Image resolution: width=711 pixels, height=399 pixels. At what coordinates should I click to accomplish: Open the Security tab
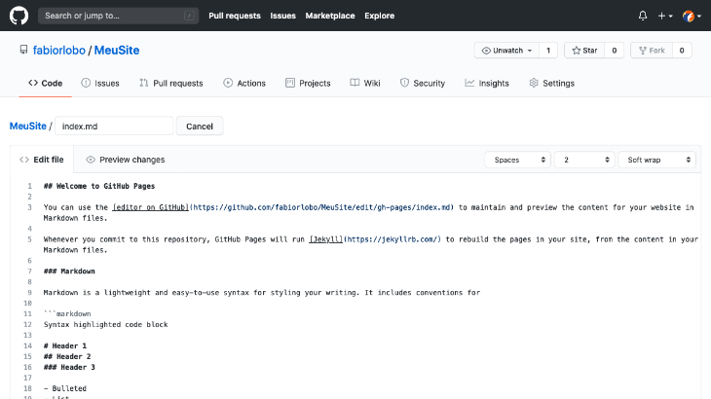423,84
